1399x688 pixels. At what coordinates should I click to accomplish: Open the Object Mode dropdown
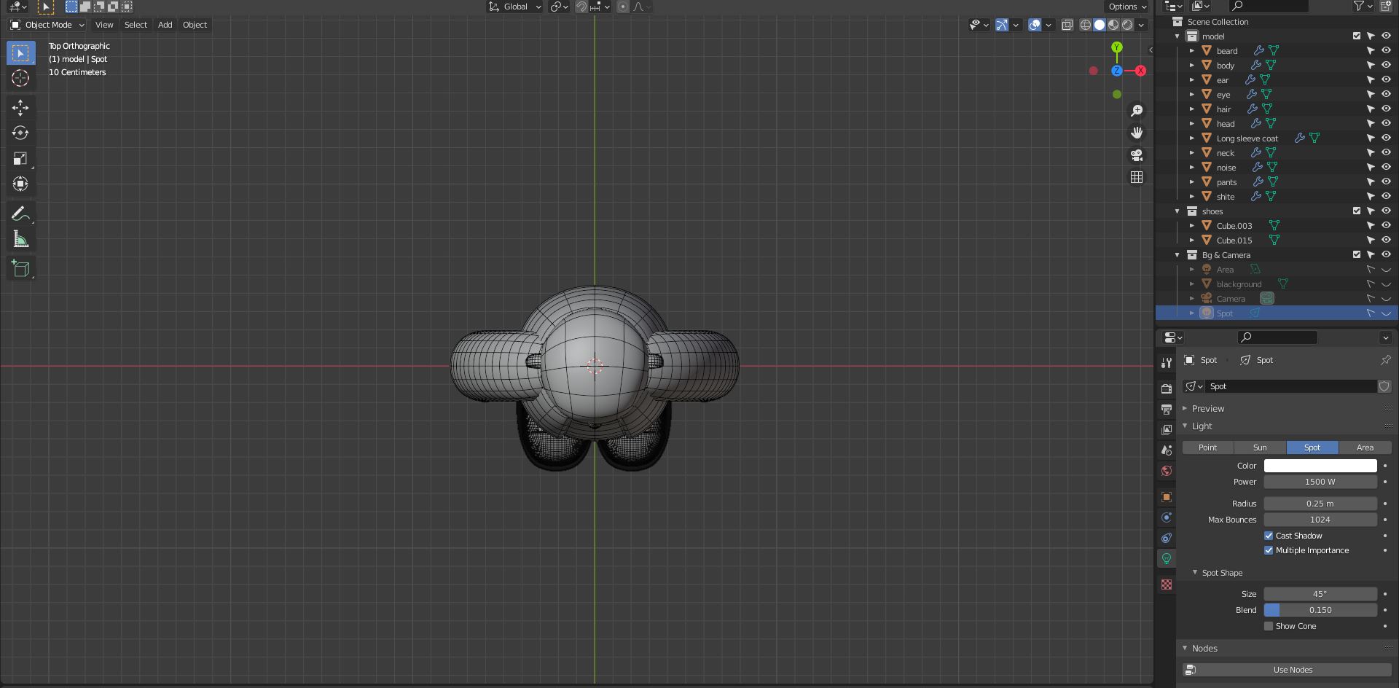click(47, 25)
